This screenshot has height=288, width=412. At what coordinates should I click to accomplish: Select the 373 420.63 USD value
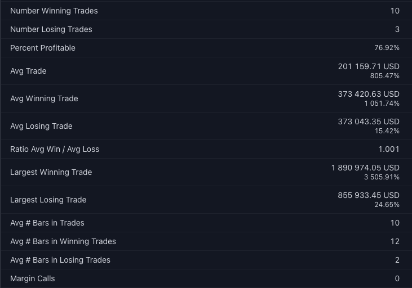tap(369, 94)
